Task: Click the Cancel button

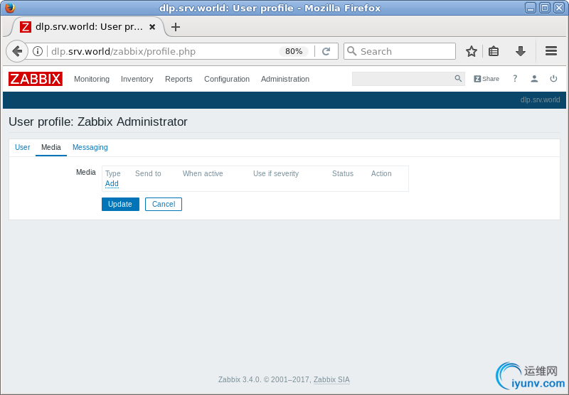Action: click(164, 204)
